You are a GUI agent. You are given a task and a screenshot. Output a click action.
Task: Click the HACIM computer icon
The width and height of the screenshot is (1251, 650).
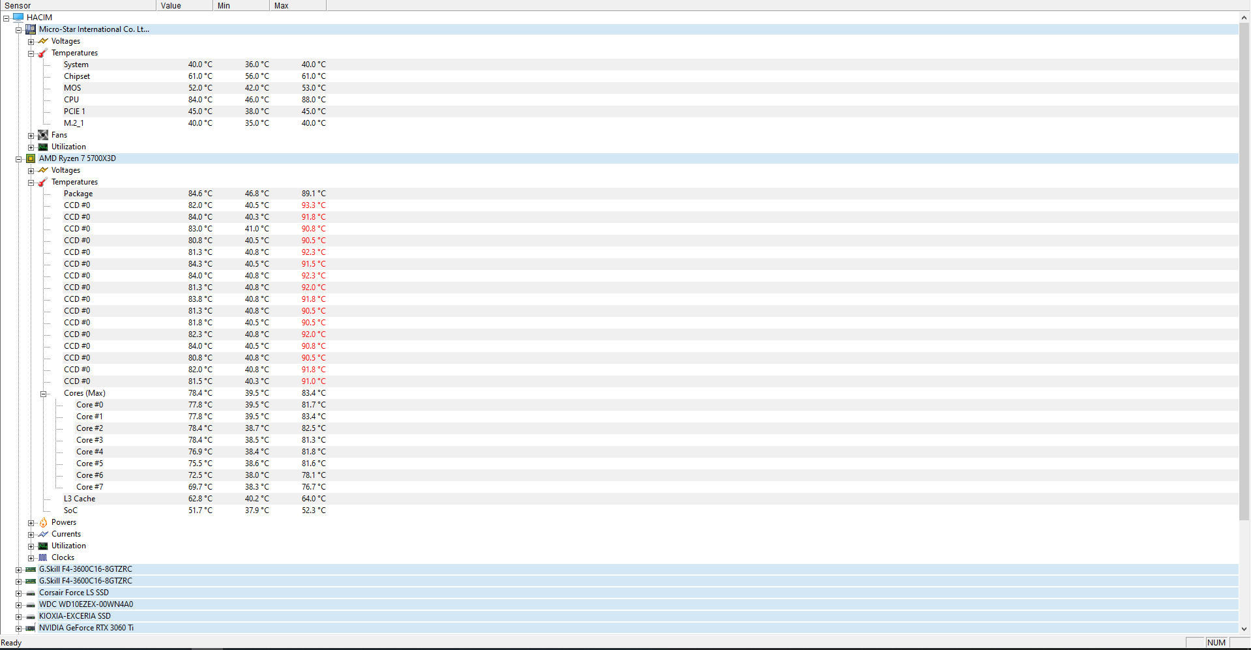(x=18, y=18)
